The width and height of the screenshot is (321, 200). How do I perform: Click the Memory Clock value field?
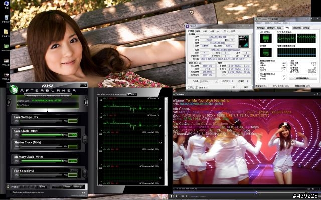point(73,161)
